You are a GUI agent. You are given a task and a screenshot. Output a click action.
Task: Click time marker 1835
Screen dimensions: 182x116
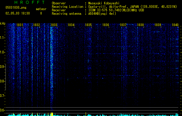tap(88, 25)
